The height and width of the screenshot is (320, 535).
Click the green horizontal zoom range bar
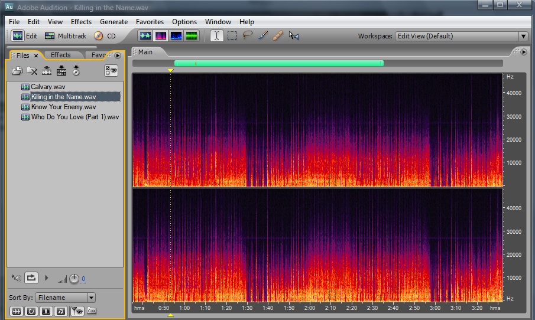click(x=279, y=63)
